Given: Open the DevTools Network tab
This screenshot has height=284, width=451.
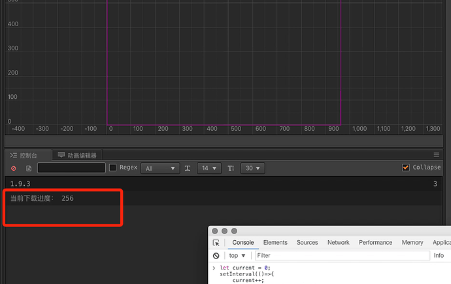Looking at the screenshot, I should coord(339,243).
